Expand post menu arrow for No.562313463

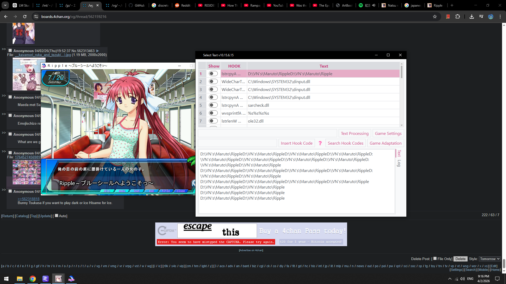click(98, 51)
